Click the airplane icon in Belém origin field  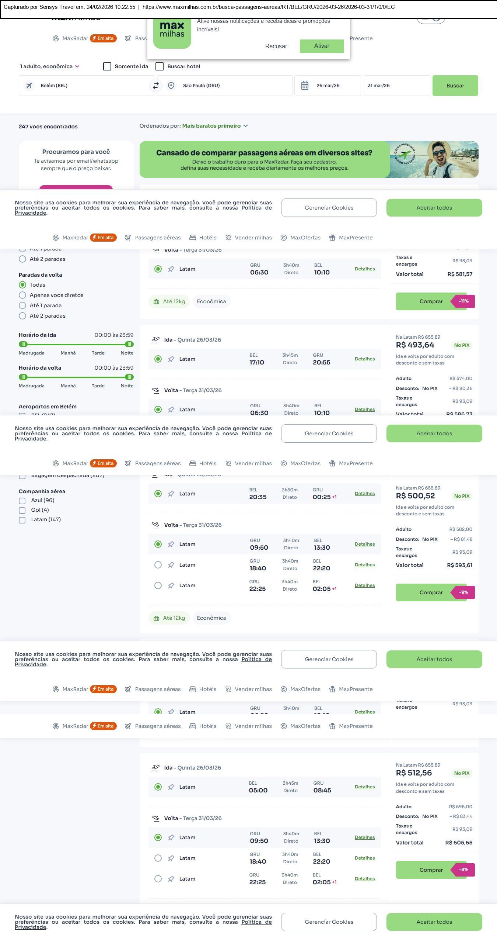29,86
